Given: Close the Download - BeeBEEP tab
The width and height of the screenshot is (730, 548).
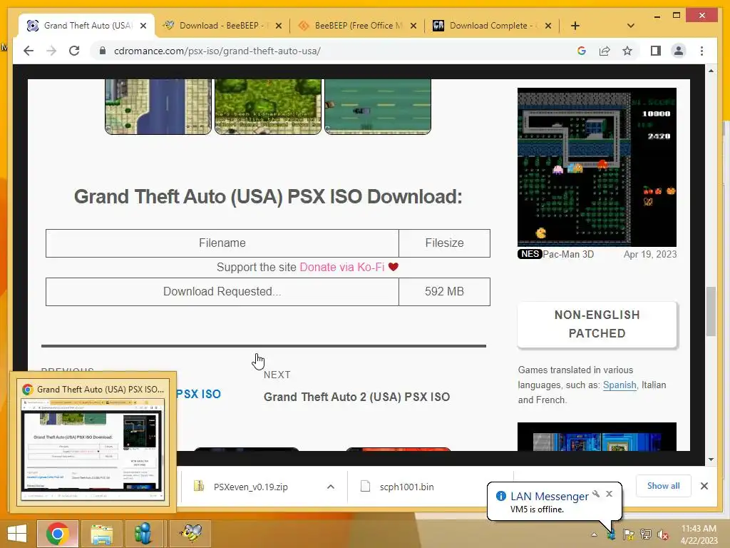Looking at the screenshot, I should (279, 26).
